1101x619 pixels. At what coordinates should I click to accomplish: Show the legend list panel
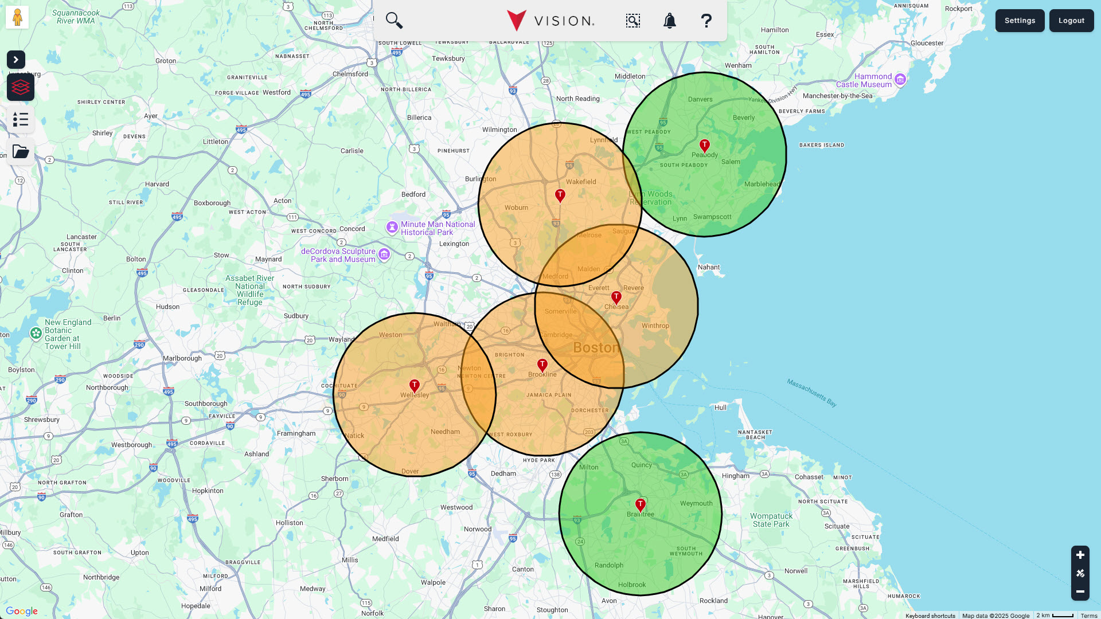tap(21, 120)
